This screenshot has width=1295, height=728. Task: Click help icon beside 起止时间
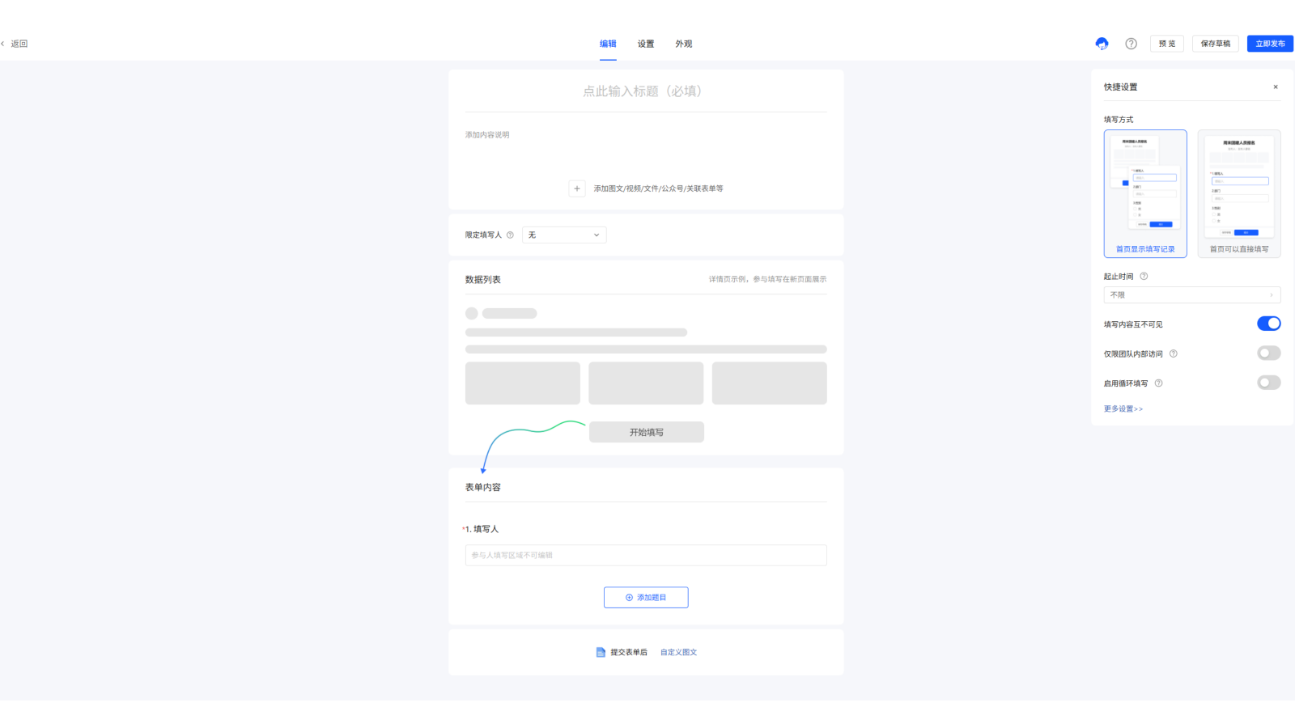pyautogui.click(x=1144, y=277)
